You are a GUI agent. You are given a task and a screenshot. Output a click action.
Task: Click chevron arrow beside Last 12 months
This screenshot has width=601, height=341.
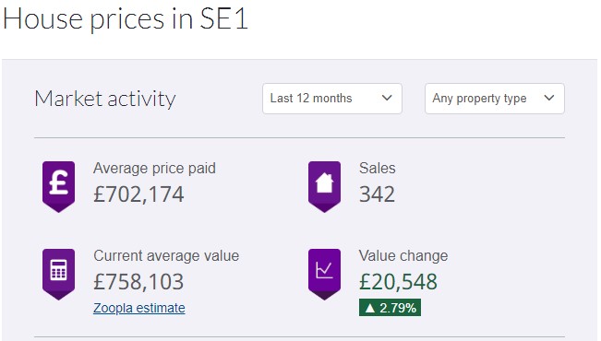point(387,98)
